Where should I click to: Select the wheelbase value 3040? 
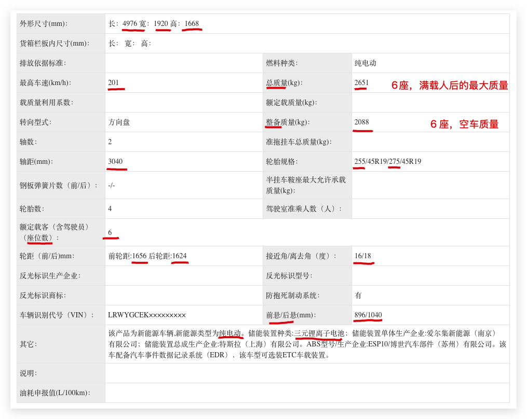coord(115,161)
